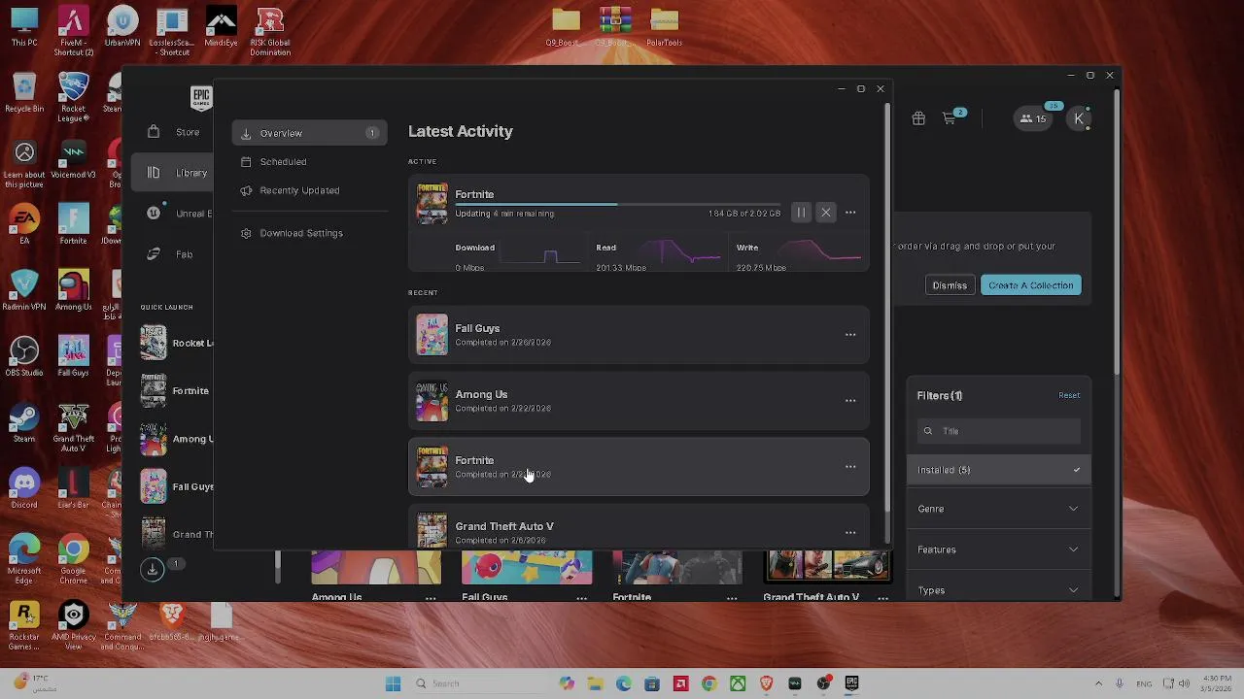Click the Grand Theft Auto V library tile artwork
This screenshot has width=1244, height=699.
coord(828,567)
